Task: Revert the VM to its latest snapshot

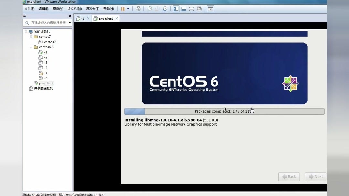Action: pos(157,9)
